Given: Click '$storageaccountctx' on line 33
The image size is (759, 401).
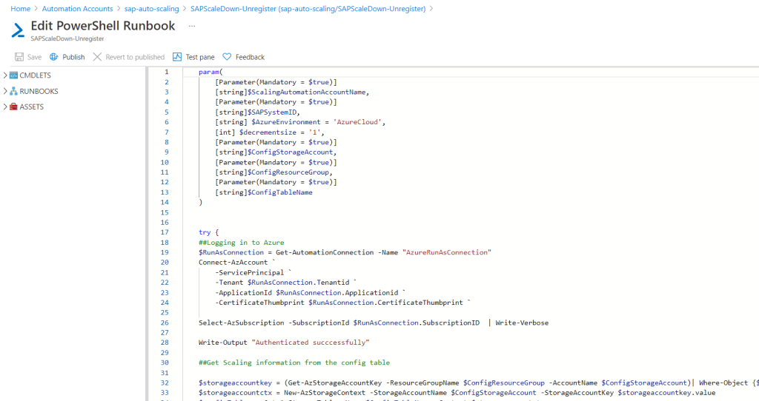Looking at the screenshot, I should [x=235, y=393].
